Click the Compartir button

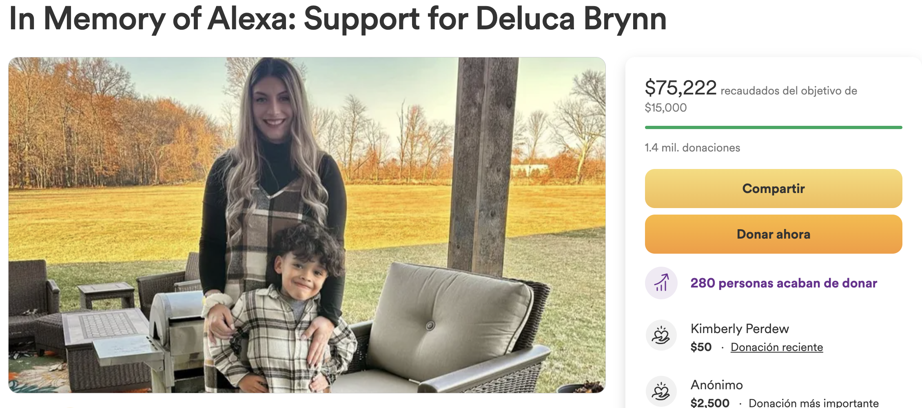(774, 189)
